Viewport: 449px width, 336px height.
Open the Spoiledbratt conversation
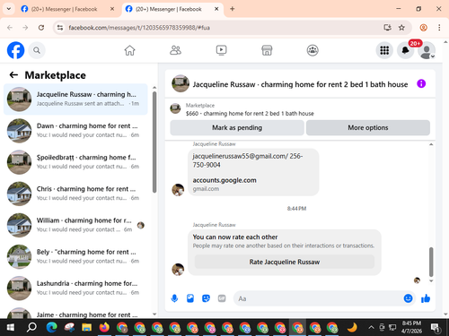[x=75, y=162]
